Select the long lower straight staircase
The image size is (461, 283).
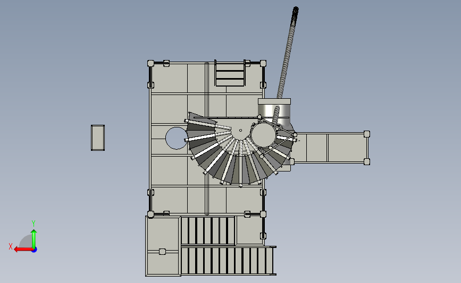(228, 261)
